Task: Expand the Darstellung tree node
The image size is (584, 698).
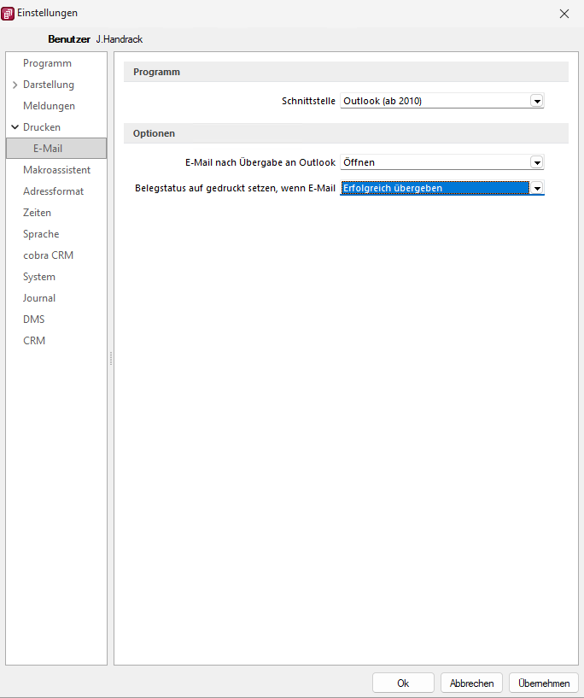Action: pyautogui.click(x=15, y=85)
